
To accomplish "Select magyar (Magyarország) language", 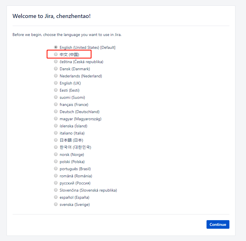I will pyautogui.click(x=56, y=119).
